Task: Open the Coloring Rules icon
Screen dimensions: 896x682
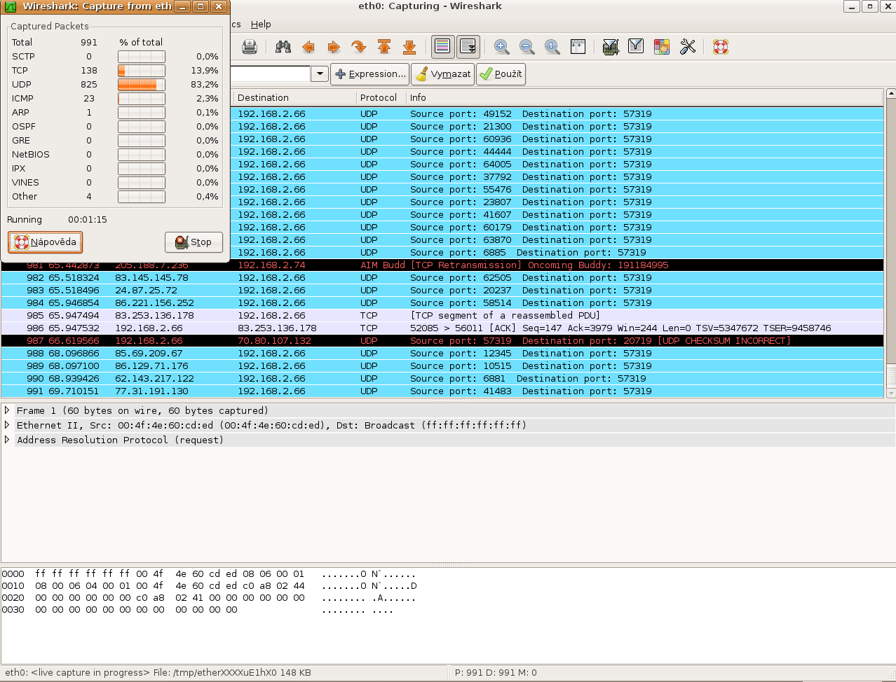Action: tap(662, 47)
